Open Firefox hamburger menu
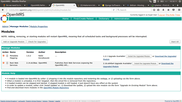Screen dimensions: 182x102 [179, 10]
